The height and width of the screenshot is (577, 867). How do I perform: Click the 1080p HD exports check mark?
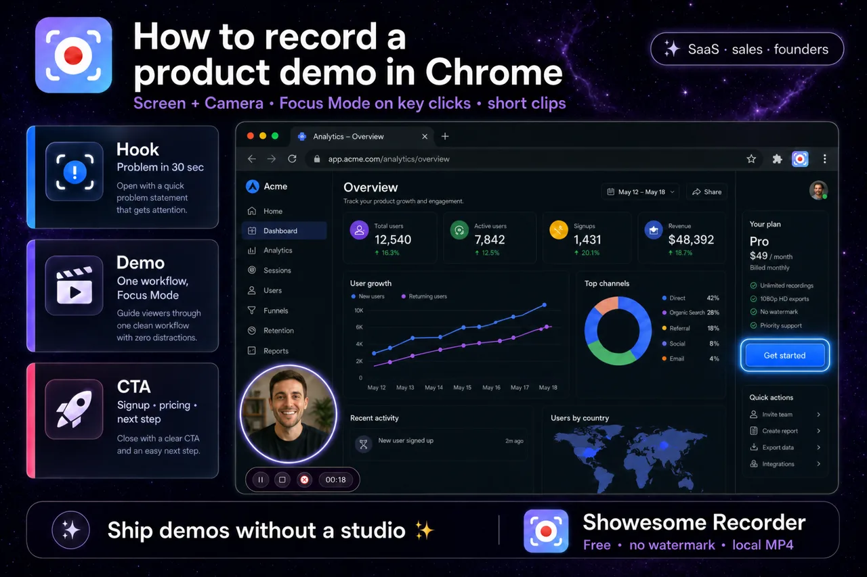click(x=753, y=299)
